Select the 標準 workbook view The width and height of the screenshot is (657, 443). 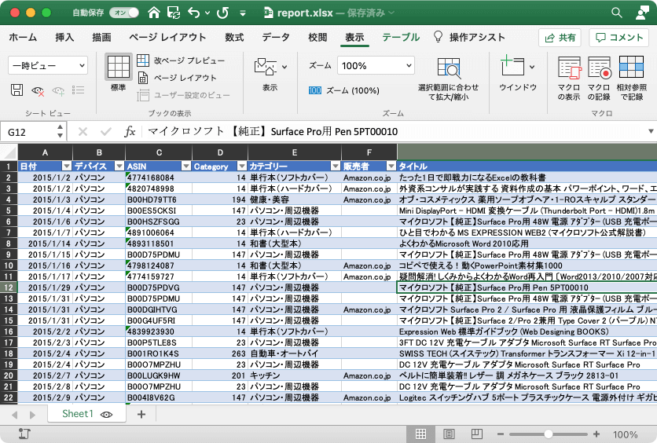pyautogui.click(x=119, y=72)
